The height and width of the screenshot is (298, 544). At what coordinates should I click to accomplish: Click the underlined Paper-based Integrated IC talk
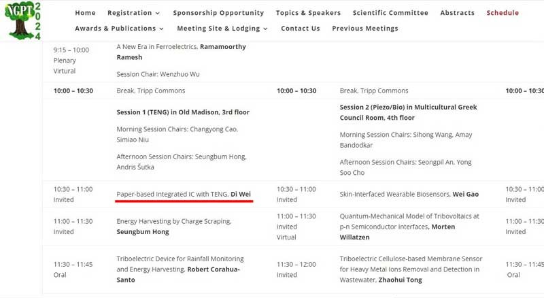tap(184, 194)
